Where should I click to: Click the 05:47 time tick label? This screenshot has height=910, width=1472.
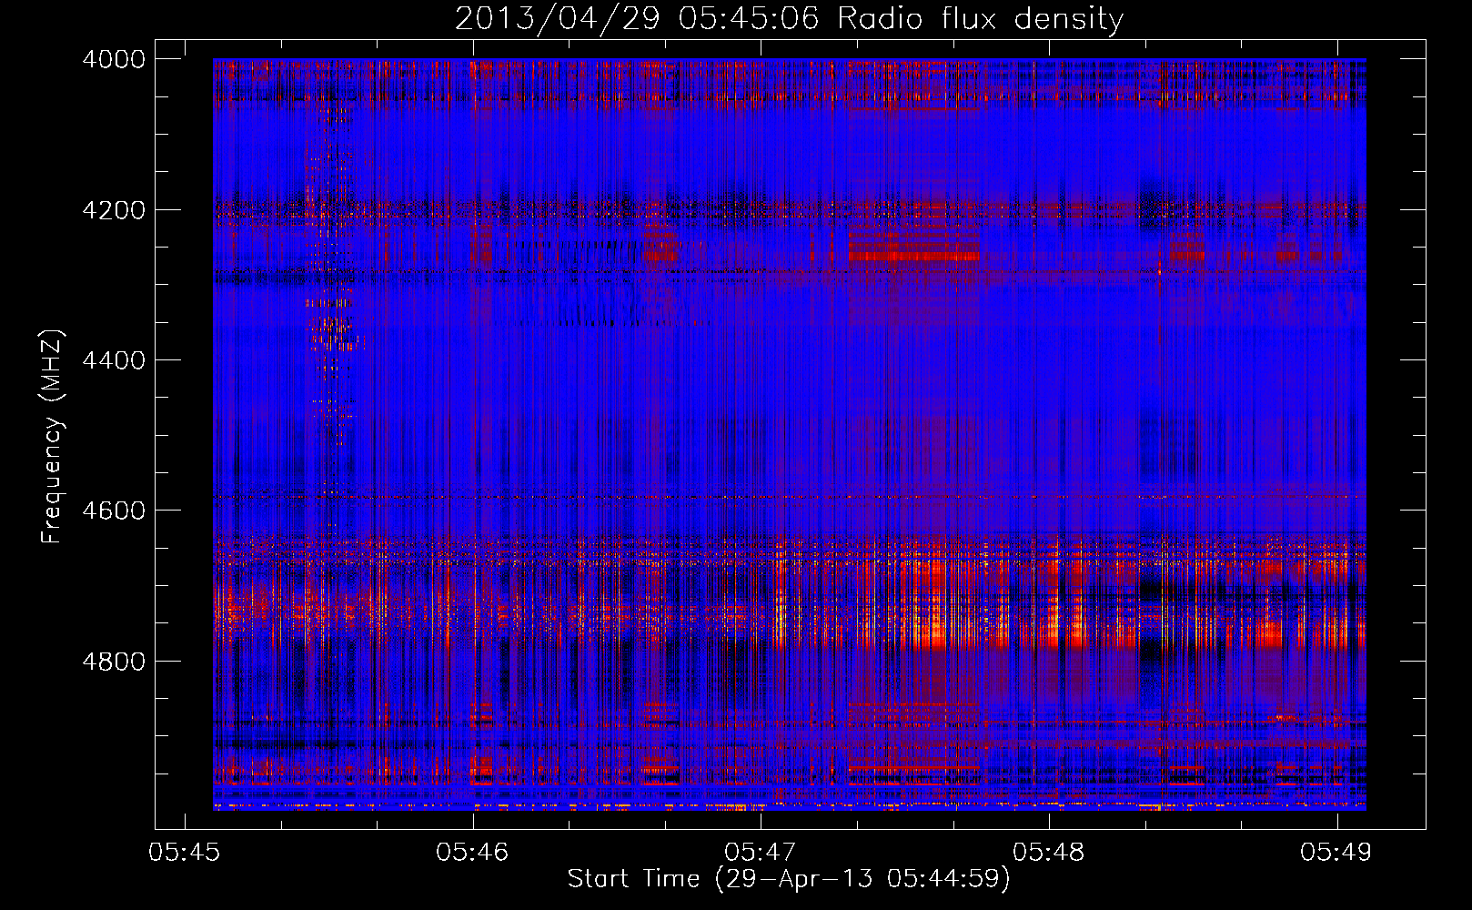point(761,852)
